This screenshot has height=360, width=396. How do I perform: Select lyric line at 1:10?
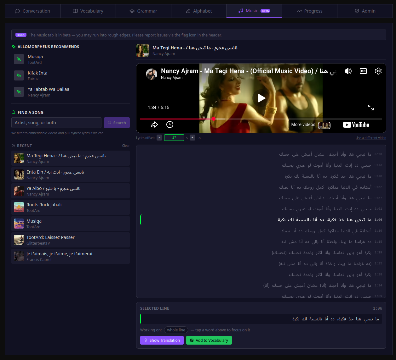(x=261, y=231)
